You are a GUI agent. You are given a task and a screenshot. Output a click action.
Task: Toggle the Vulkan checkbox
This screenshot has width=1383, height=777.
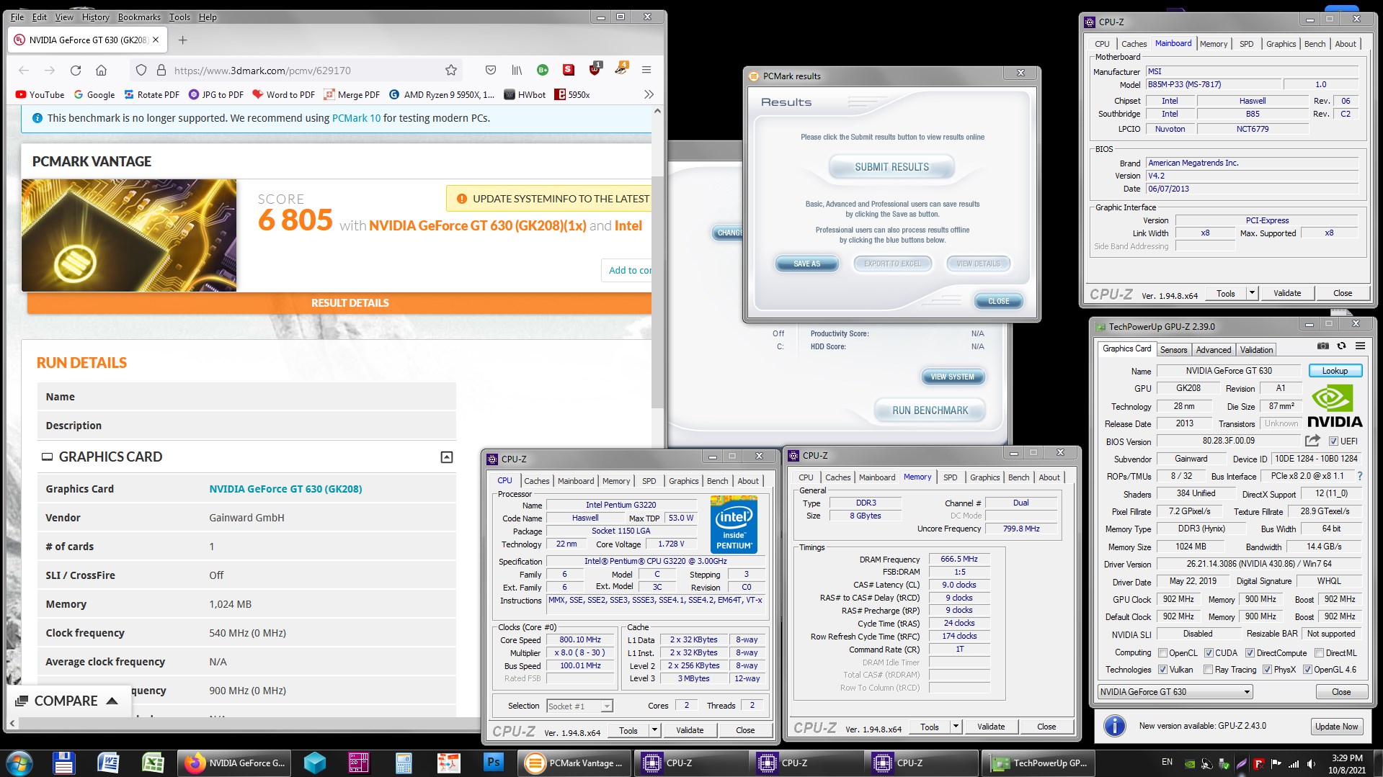click(x=1162, y=670)
